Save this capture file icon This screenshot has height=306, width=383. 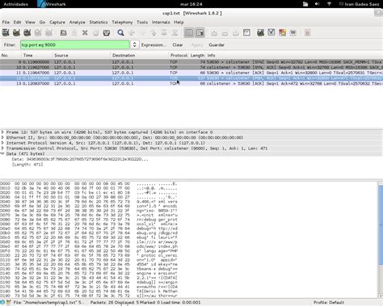tap(74, 33)
